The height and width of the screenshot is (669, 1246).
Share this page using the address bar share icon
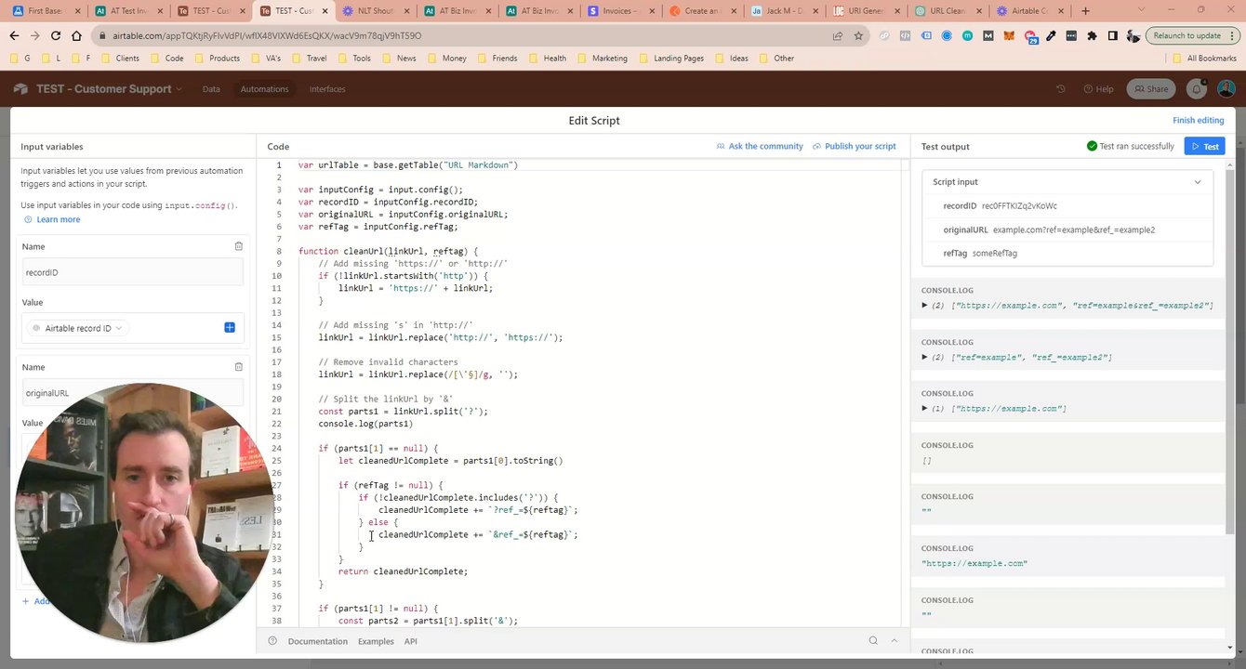(x=837, y=35)
